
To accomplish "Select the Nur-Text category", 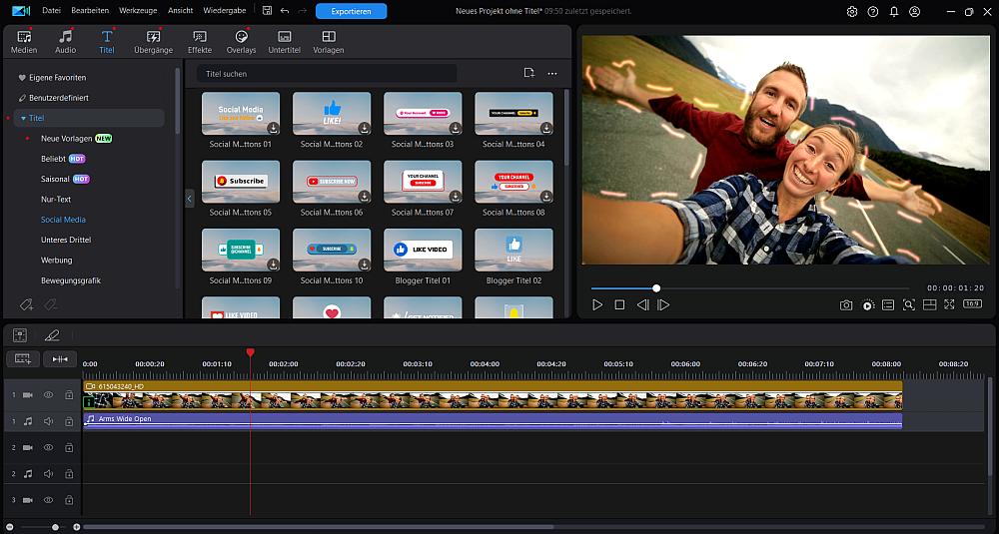I will point(56,200).
